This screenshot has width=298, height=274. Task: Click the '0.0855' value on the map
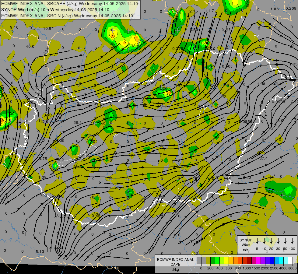[246, 122]
